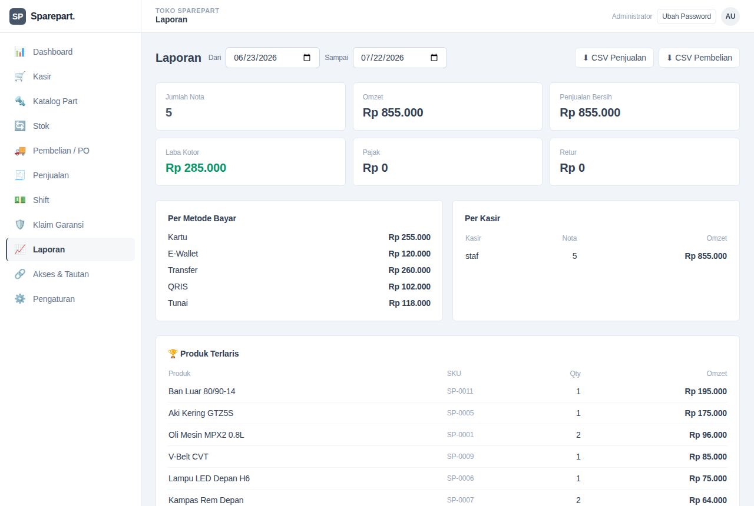
Task: Click the Kartu payment method row
Action: (x=299, y=237)
